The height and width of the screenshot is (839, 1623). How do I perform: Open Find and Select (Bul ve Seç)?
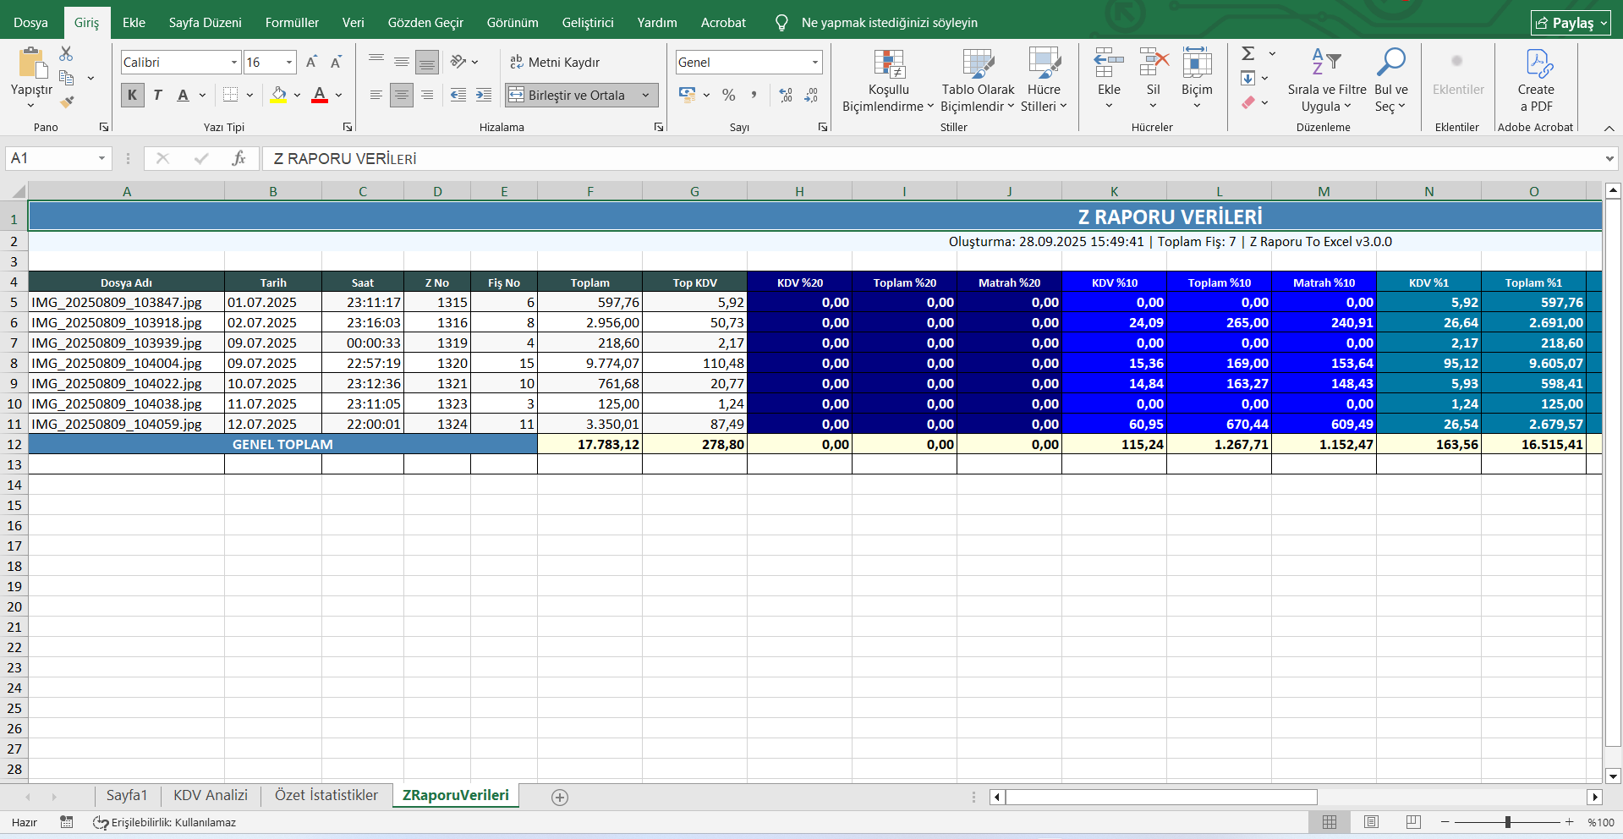coord(1390,81)
